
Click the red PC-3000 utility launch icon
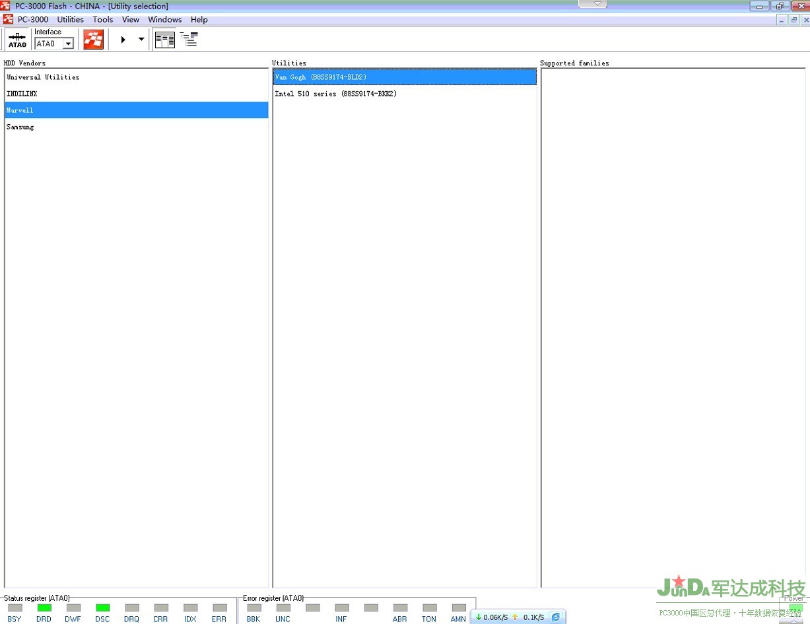click(x=93, y=40)
